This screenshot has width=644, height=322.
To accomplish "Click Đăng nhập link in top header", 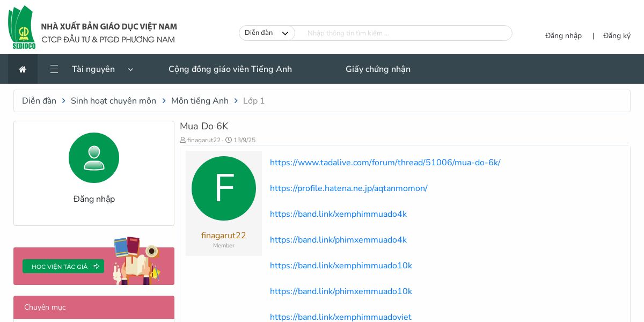I will (x=563, y=36).
